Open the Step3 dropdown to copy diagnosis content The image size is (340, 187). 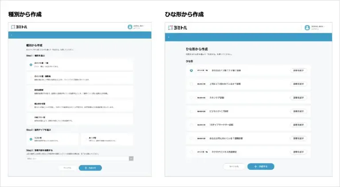tap(80, 159)
